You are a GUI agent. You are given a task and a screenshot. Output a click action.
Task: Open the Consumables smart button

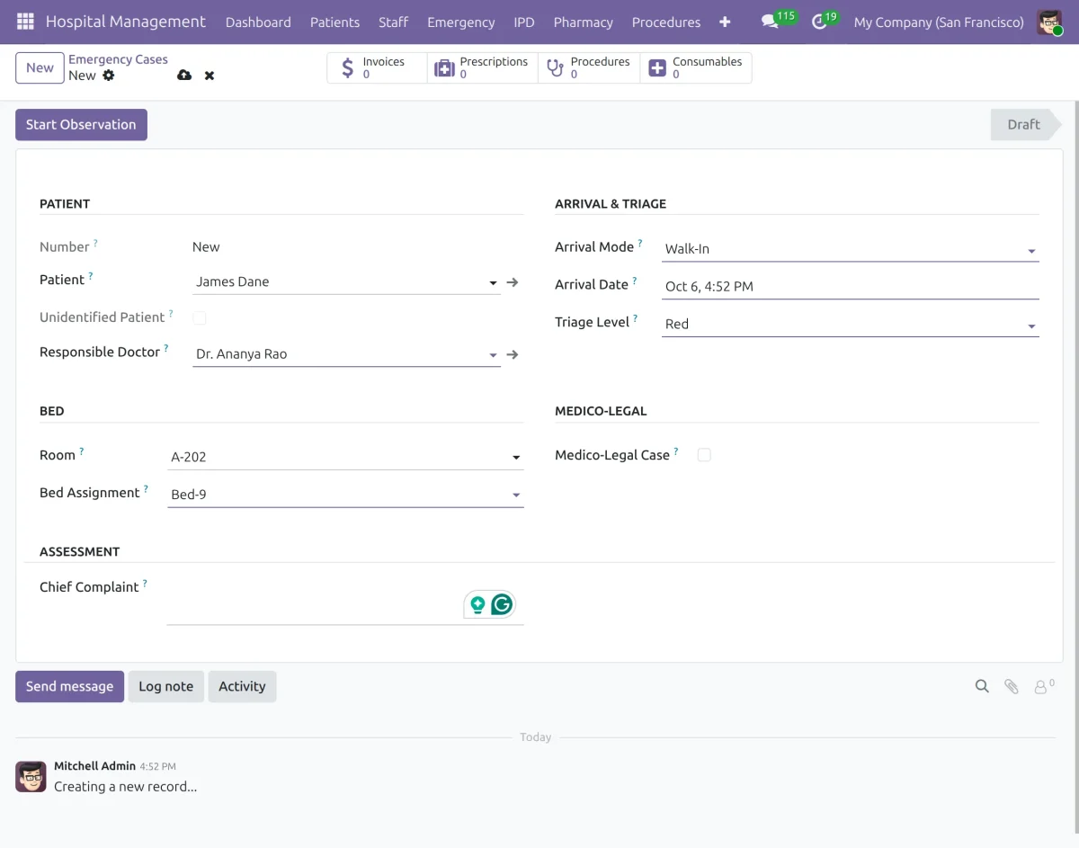point(696,68)
